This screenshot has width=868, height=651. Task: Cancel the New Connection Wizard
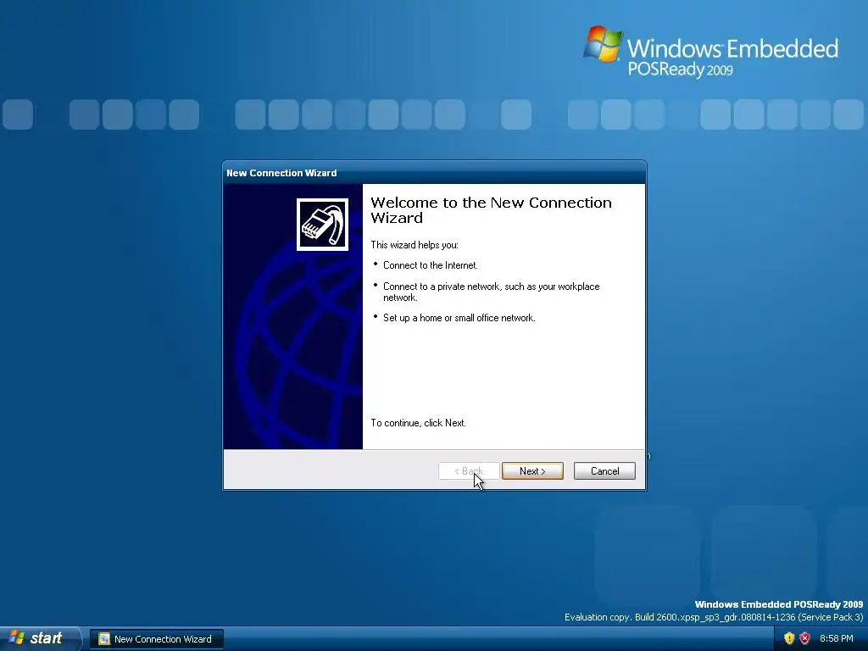click(x=604, y=471)
